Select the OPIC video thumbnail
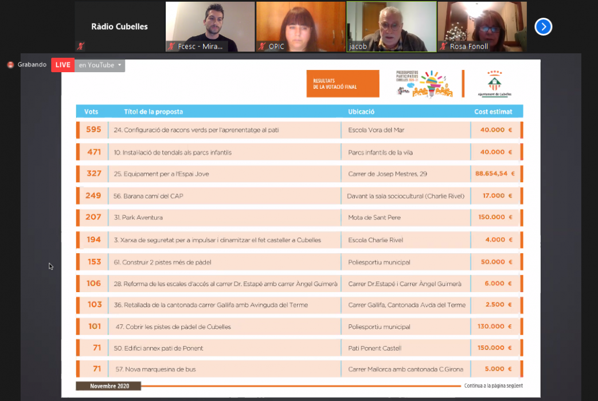598x401 pixels. coord(301,27)
